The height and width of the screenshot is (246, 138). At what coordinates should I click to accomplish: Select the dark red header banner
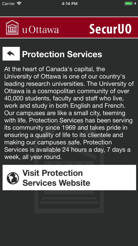69,27
